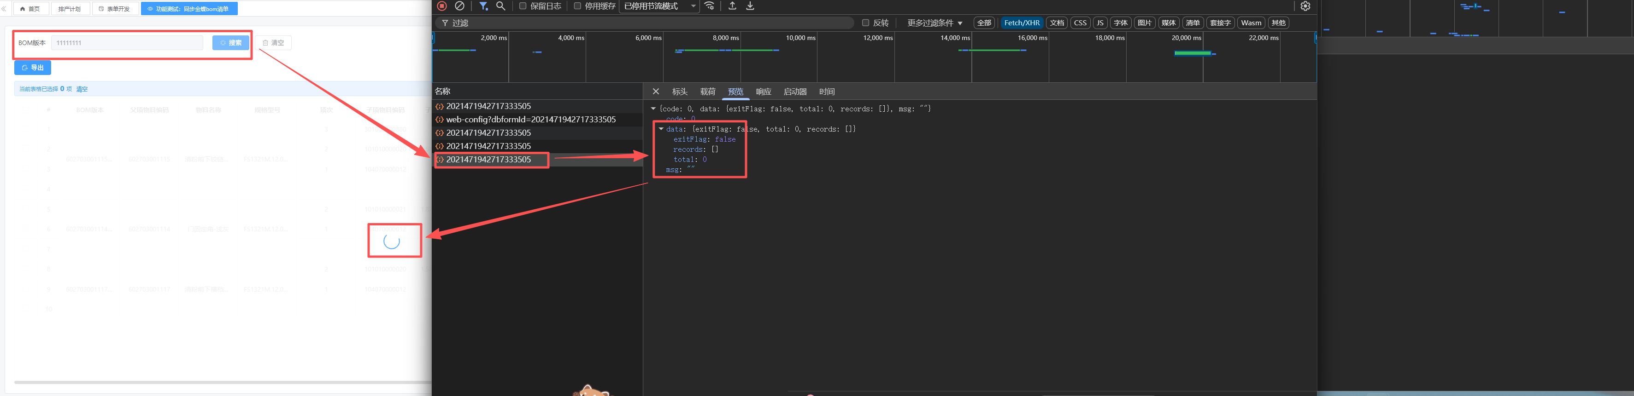Click the export HAR download icon
This screenshot has height=396, width=1634.
coord(750,6)
